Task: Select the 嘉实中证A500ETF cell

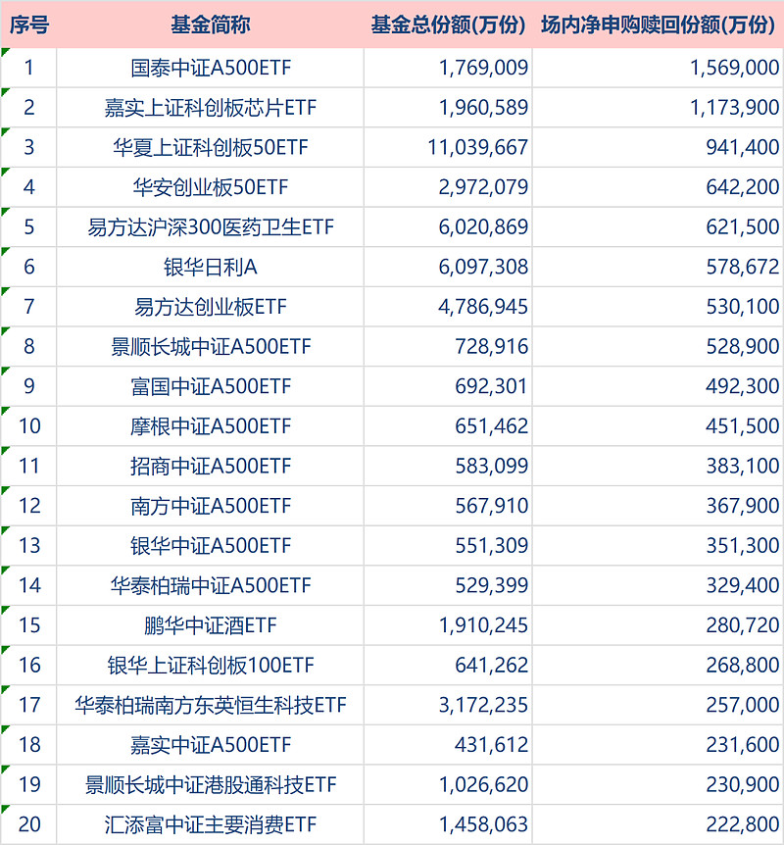Action: [210, 745]
